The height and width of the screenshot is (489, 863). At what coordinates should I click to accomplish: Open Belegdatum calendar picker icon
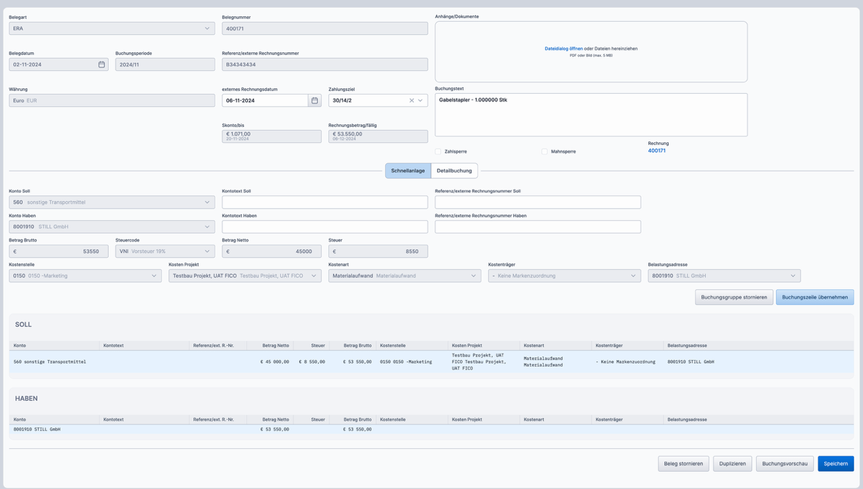pyautogui.click(x=101, y=65)
